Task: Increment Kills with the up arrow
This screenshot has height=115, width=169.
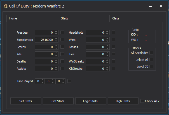Action: coord(56,53)
